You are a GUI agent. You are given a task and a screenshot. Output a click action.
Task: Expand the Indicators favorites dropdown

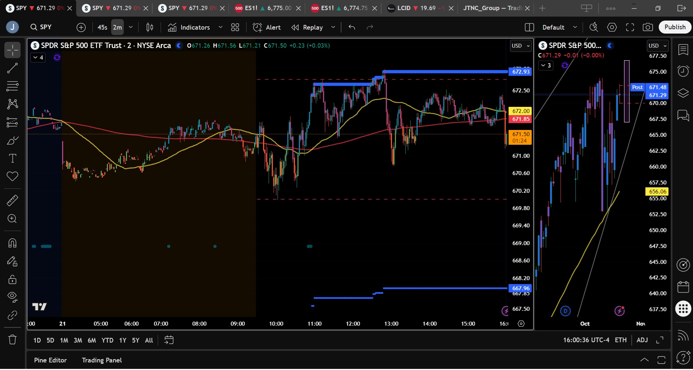pyautogui.click(x=221, y=27)
